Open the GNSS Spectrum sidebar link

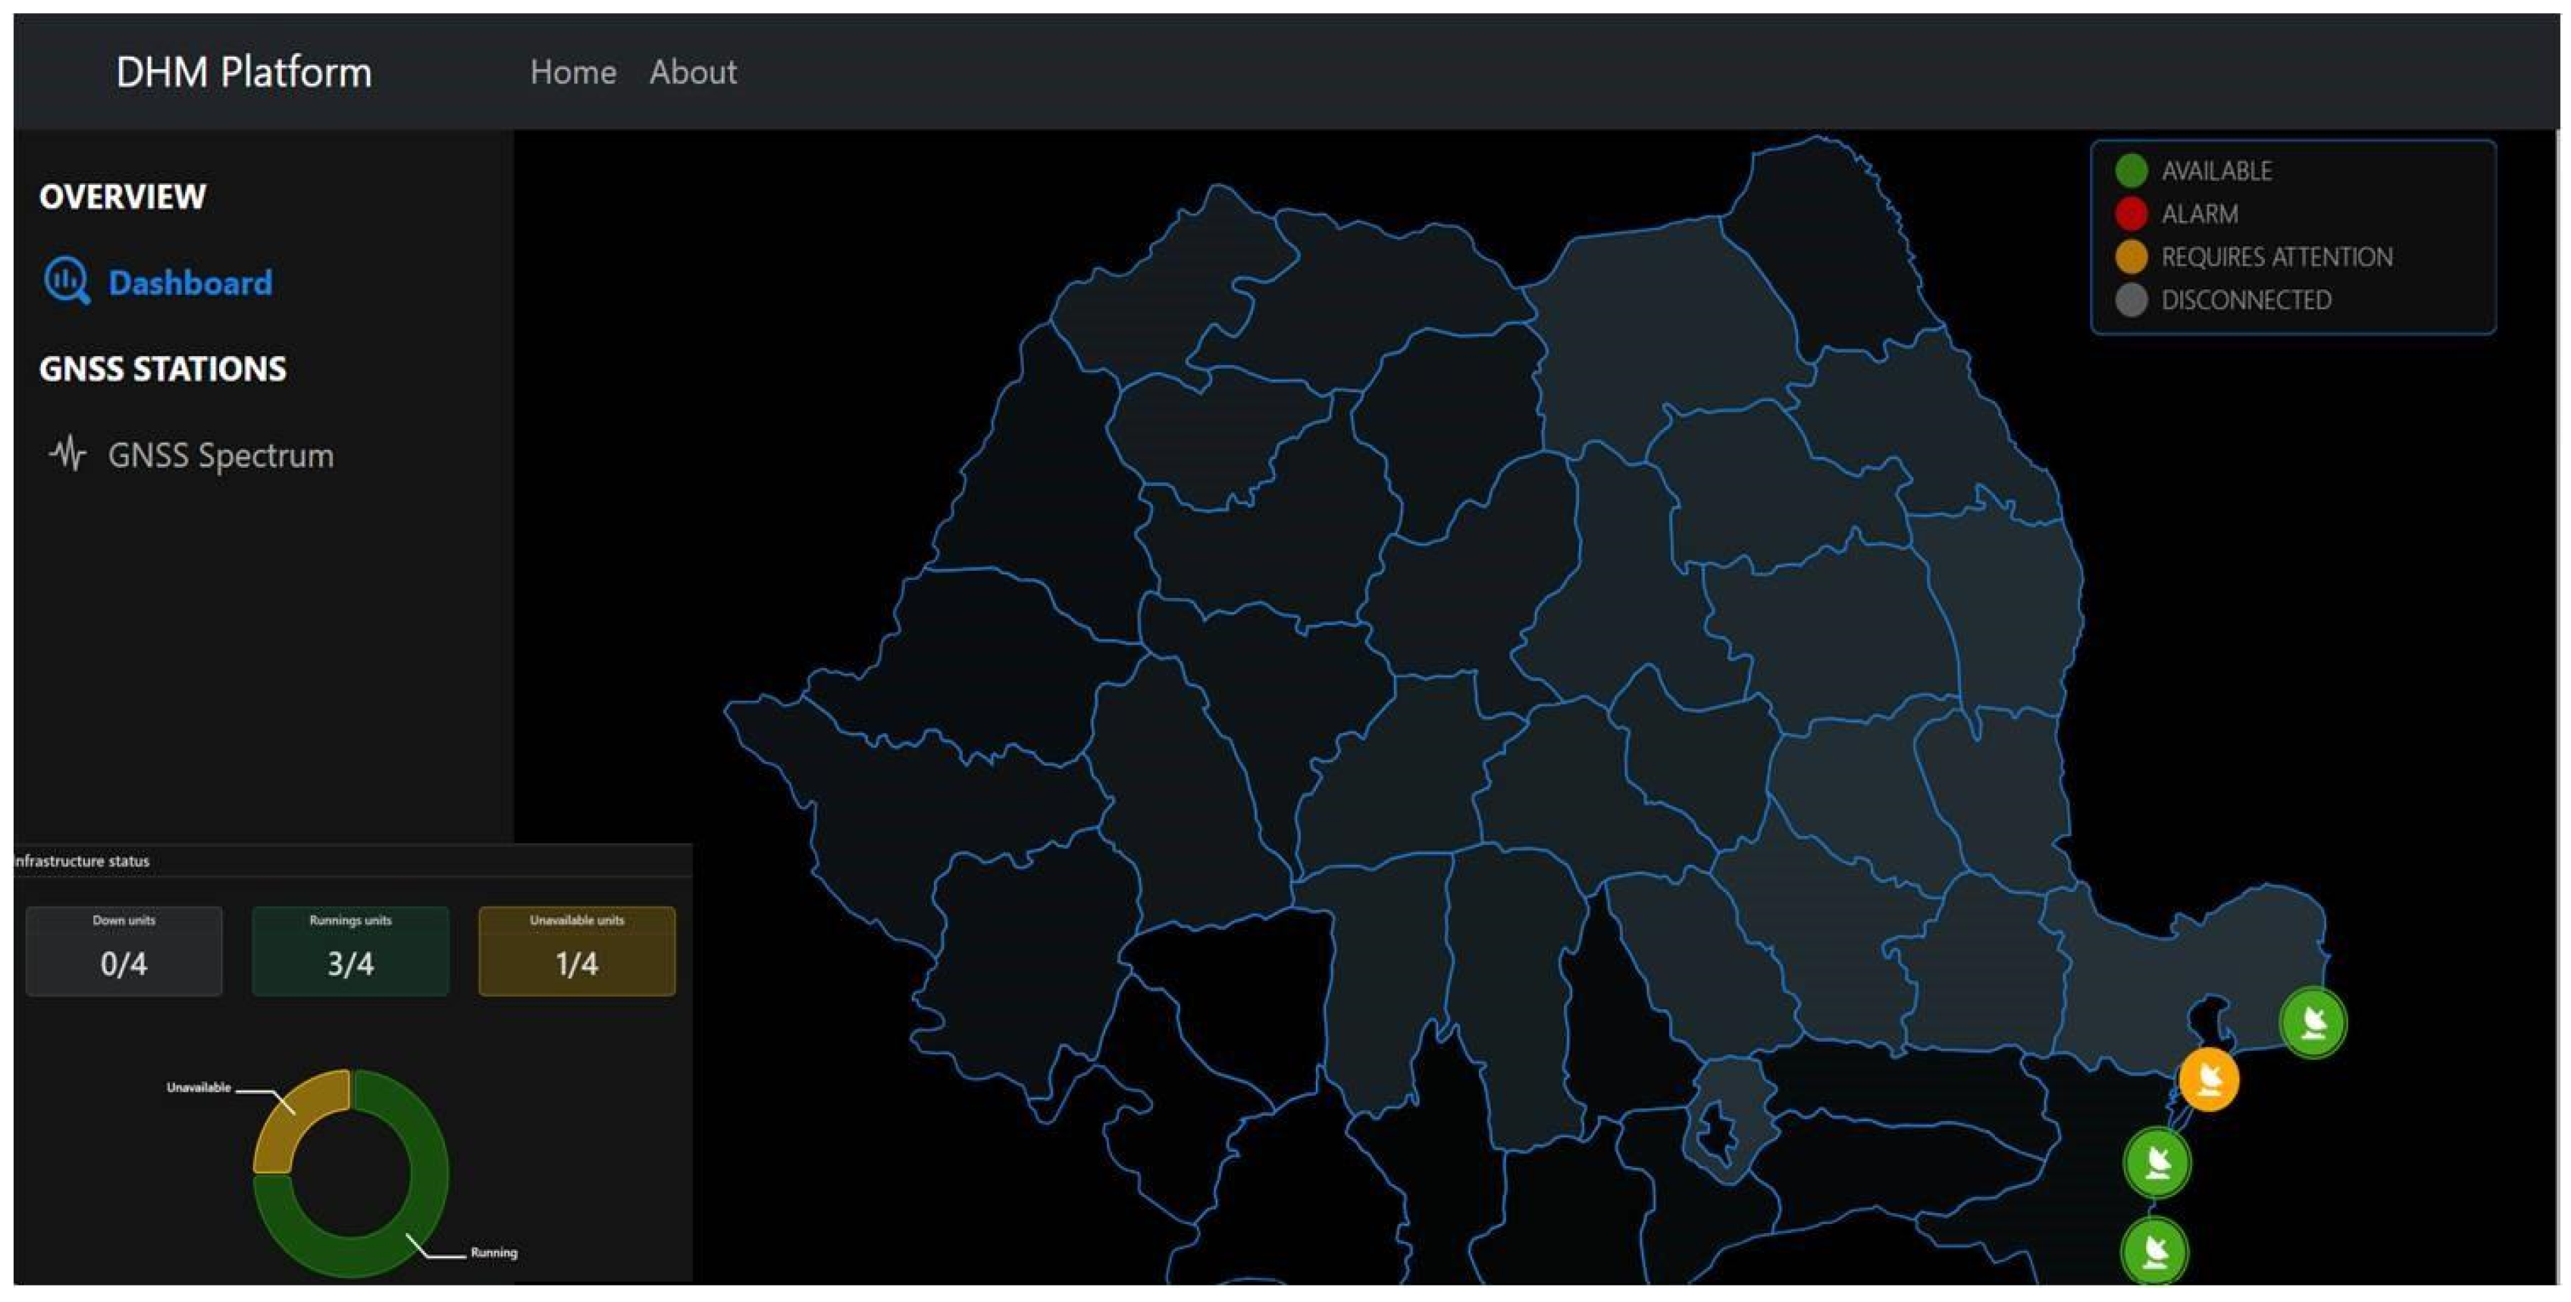tap(220, 455)
